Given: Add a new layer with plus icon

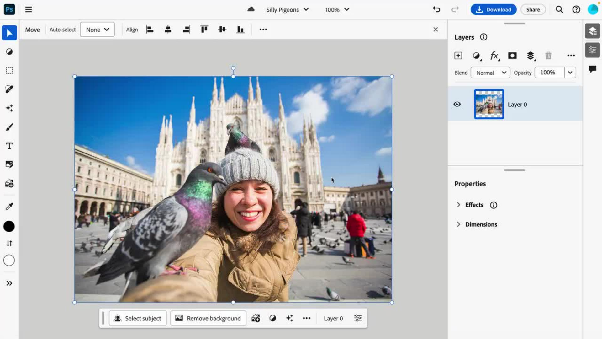Looking at the screenshot, I should 458,56.
